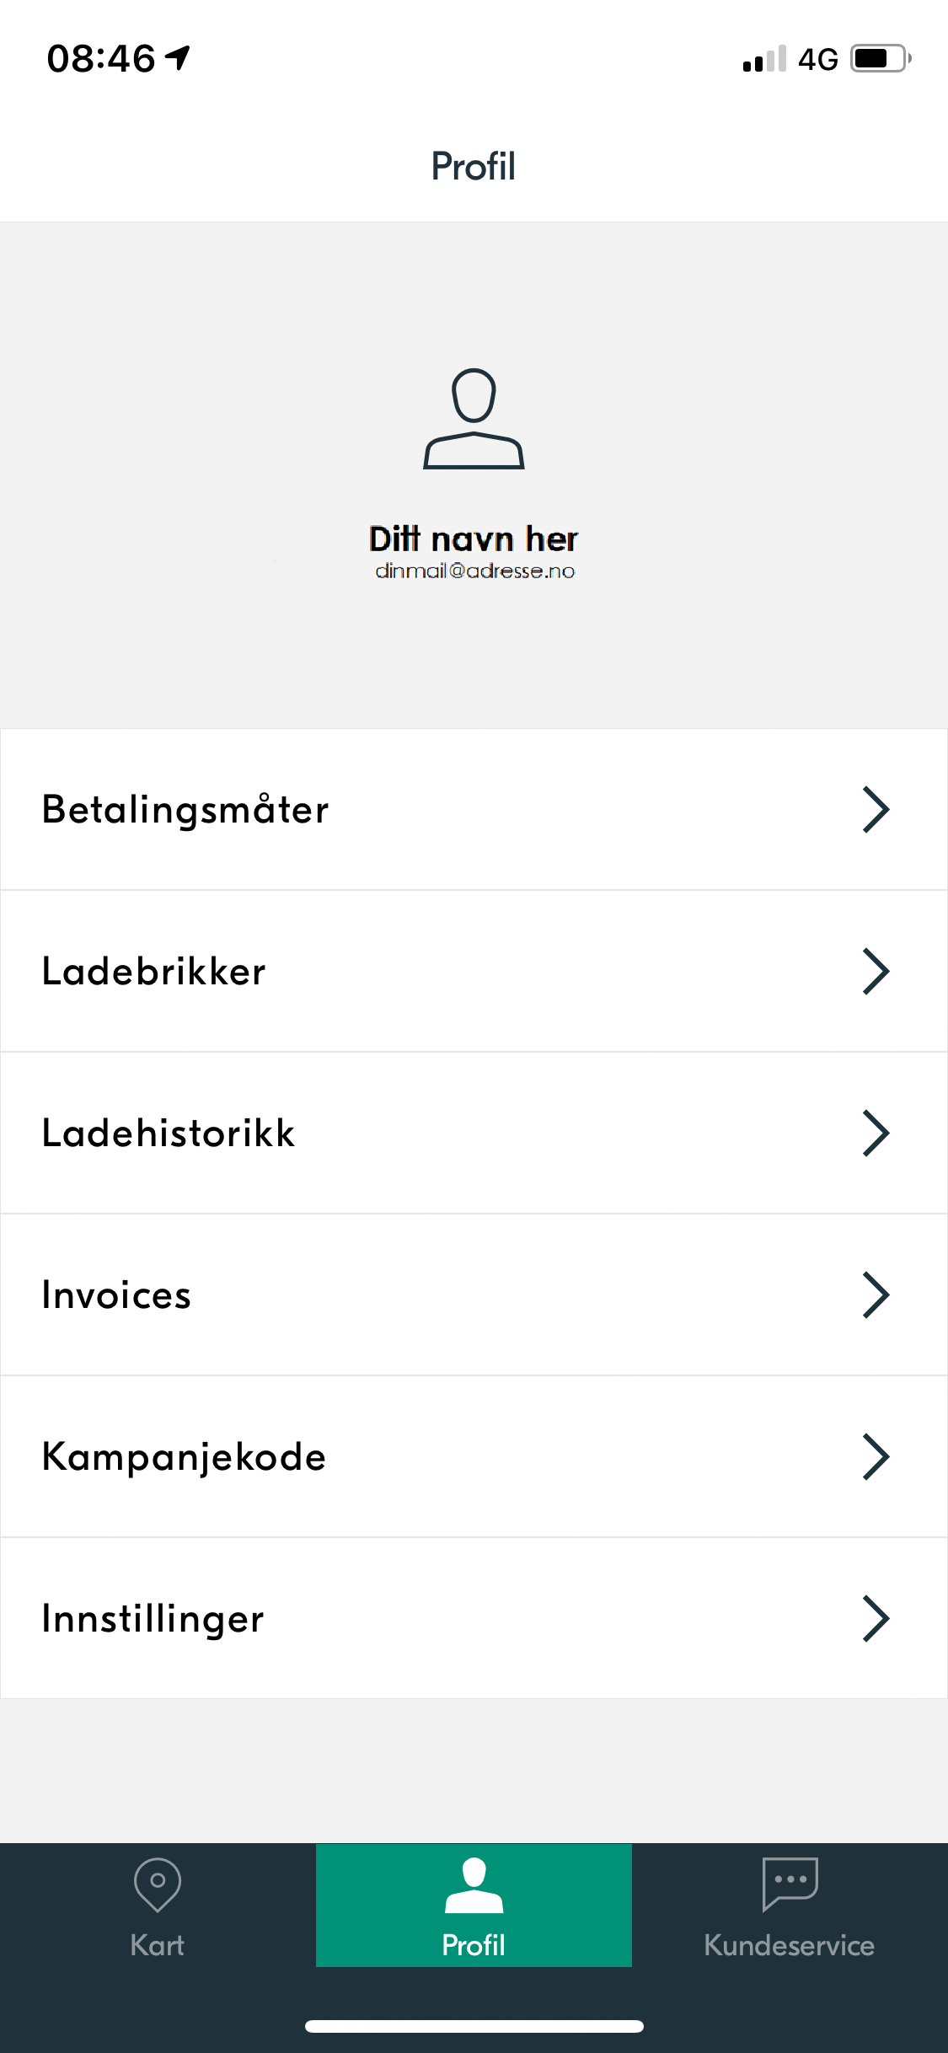
Task: Tap the Invoices row chevron
Action: coord(876,1295)
